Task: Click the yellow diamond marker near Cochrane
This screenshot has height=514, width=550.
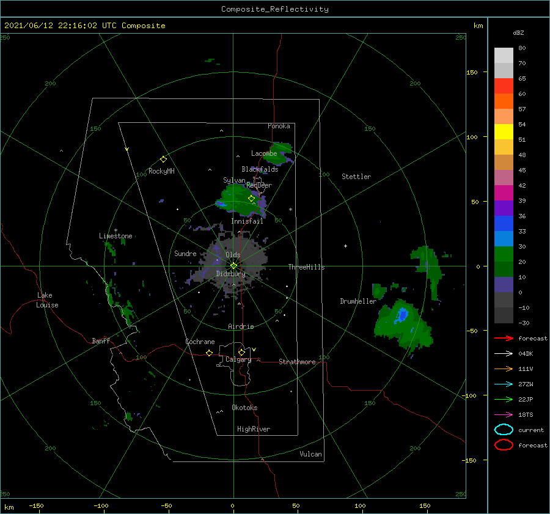Action: coord(210,353)
